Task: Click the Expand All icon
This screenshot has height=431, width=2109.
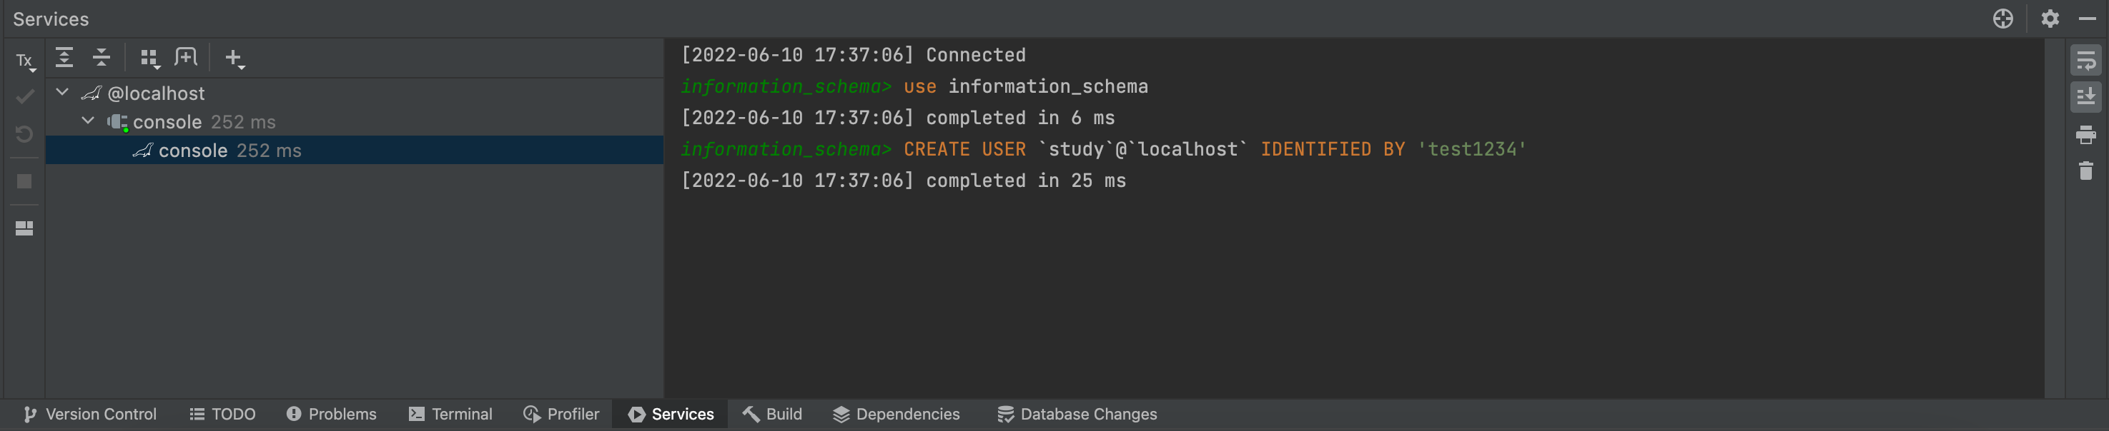Action: point(64,58)
